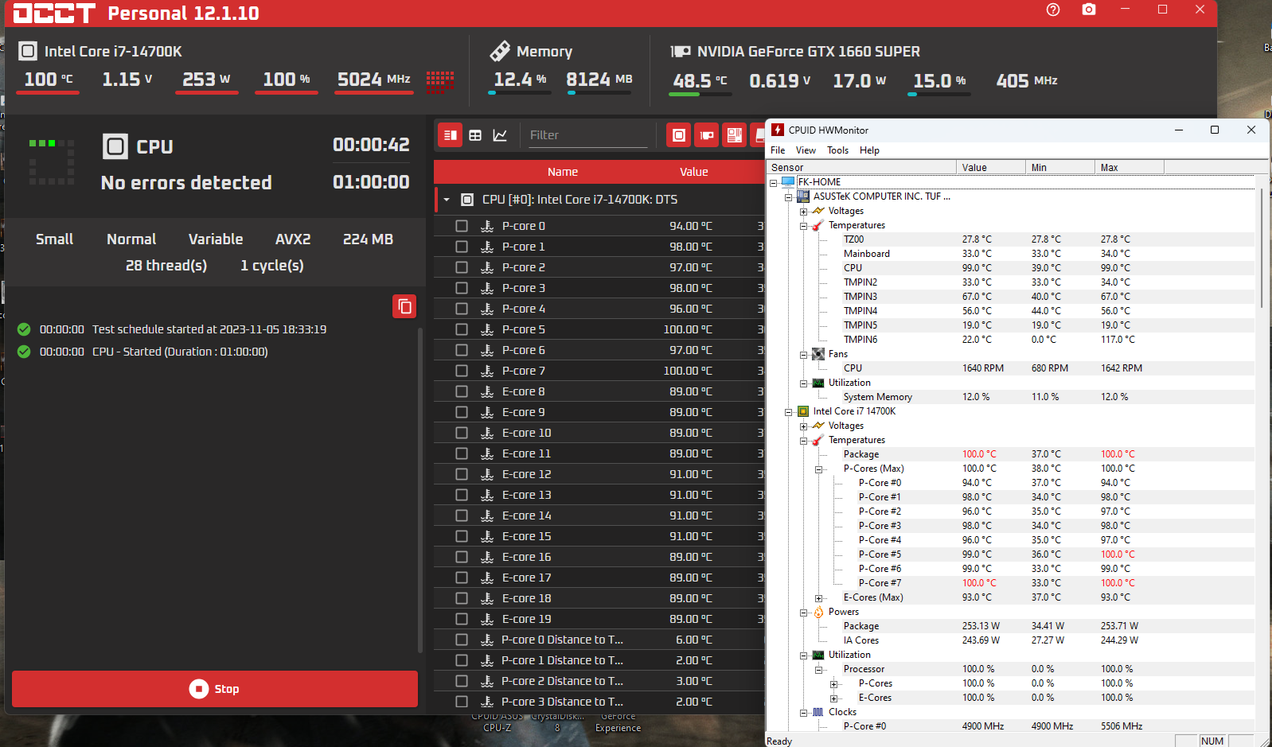Click the Intel Core i7-14700K CPU chip icon
This screenshot has width=1272, height=747.
pos(28,51)
